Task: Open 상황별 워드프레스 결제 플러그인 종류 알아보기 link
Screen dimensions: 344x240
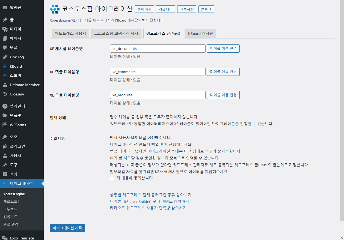Action: tap(150, 195)
